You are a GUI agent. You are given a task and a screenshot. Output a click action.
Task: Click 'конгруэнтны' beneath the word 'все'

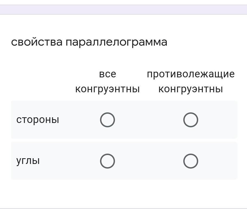[107, 89]
